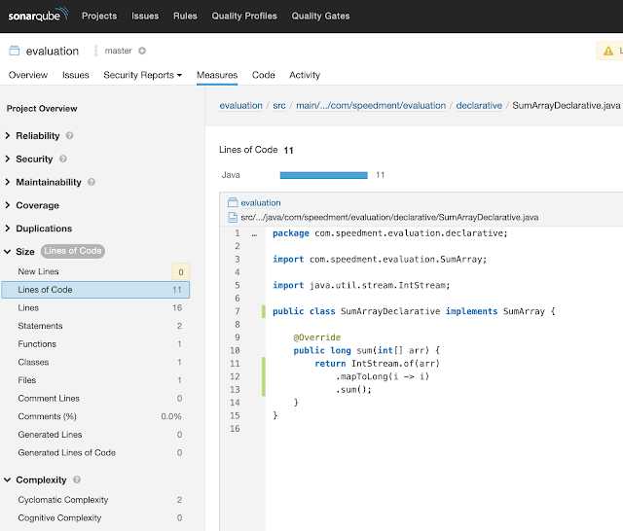623x531 pixels.
Task: Click the evaluation breadcrumb link
Action: pos(240,106)
